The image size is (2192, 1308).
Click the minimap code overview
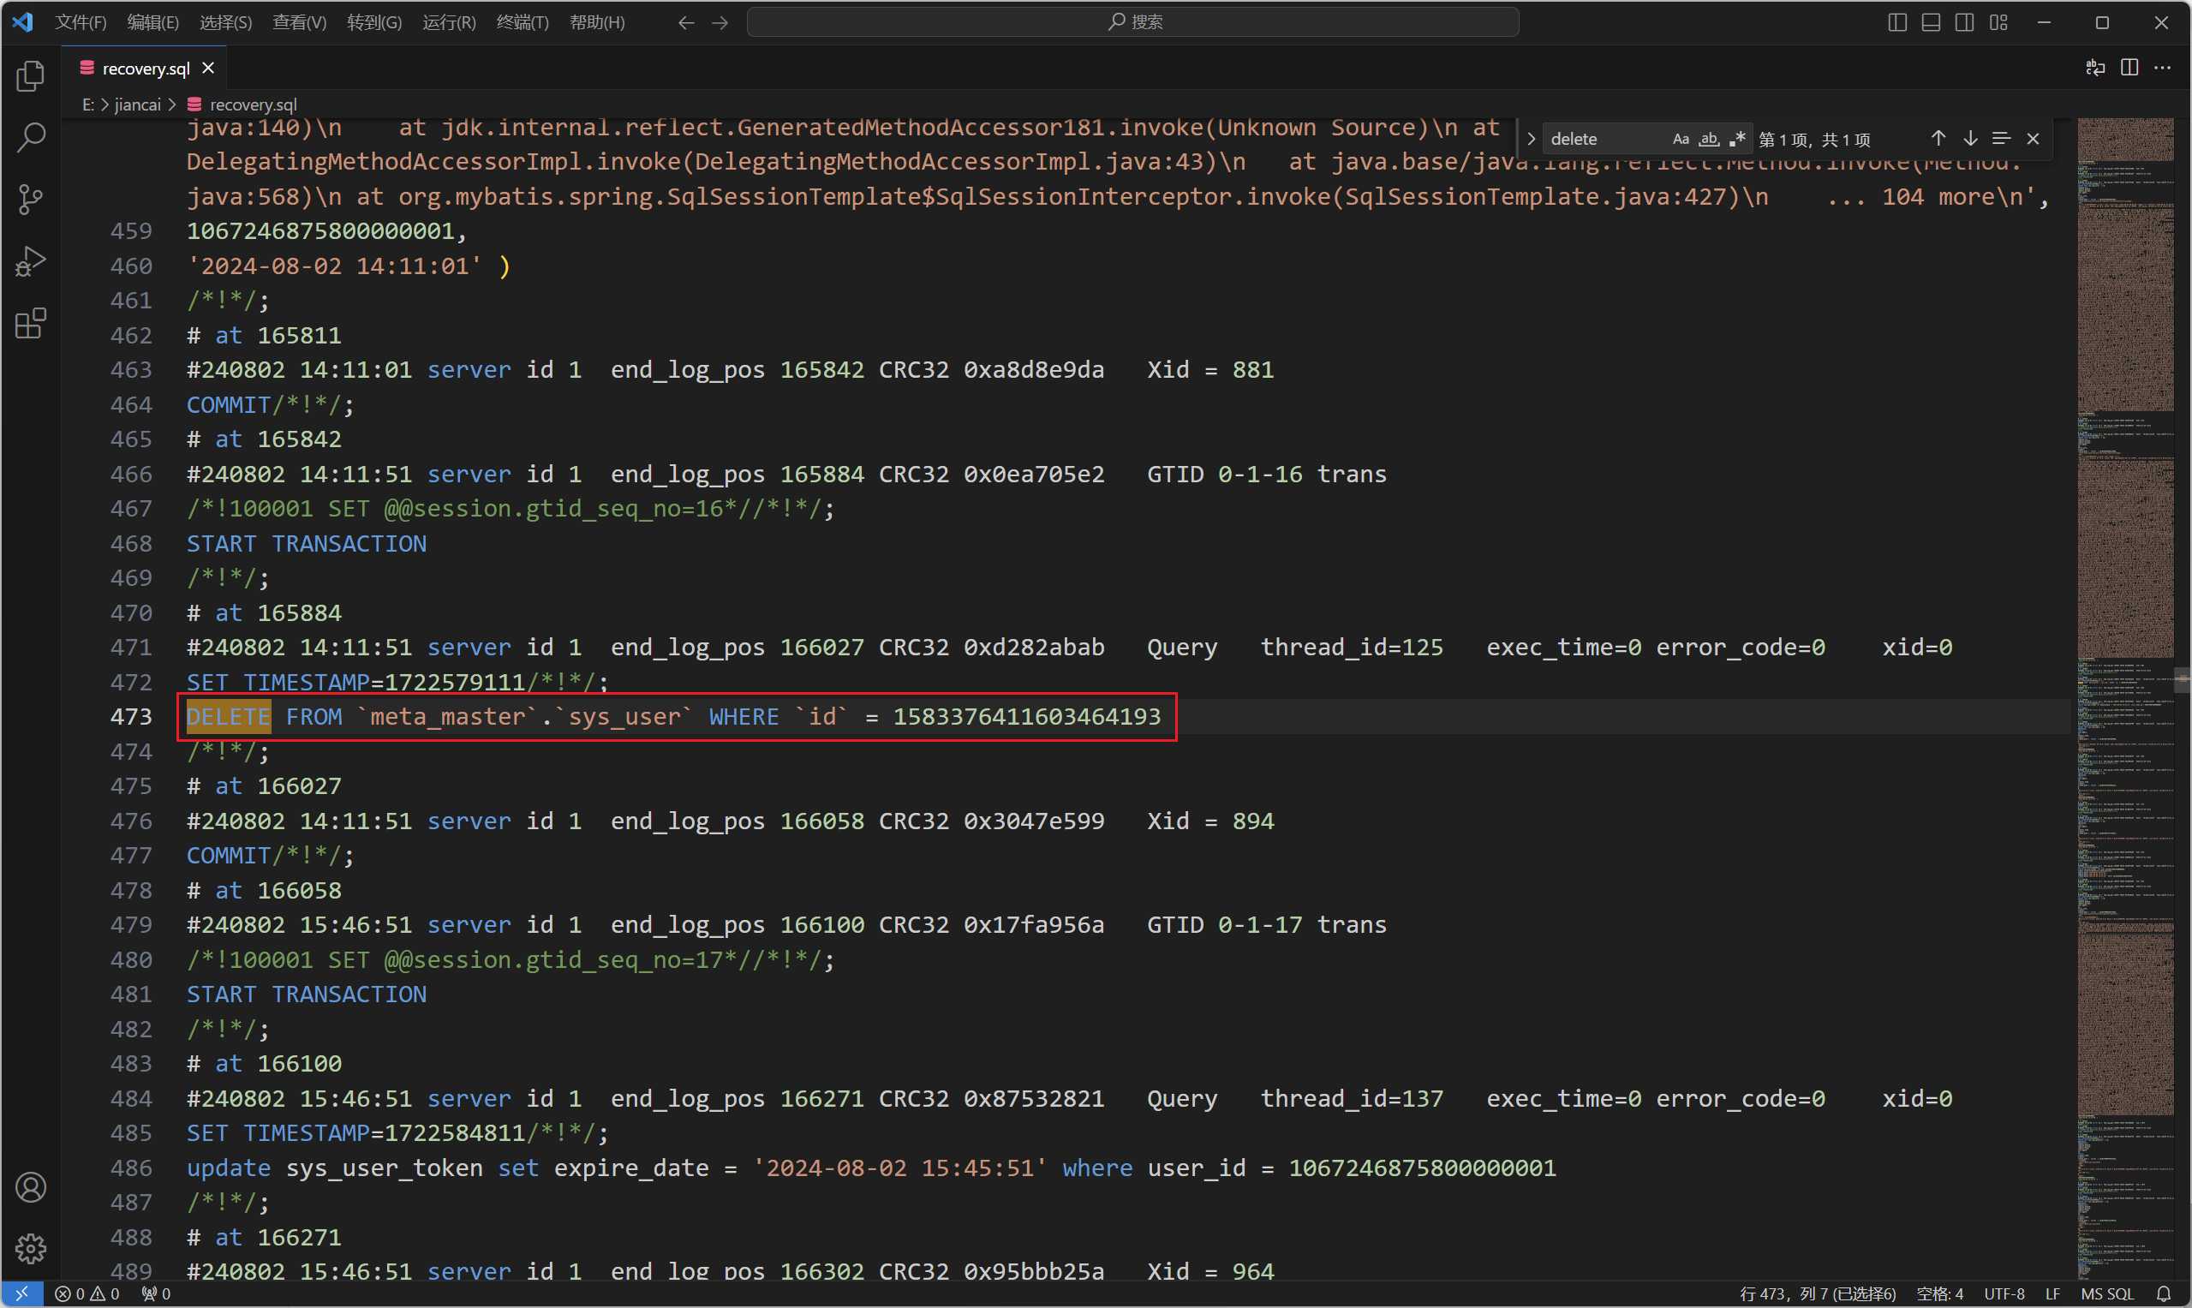point(2125,698)
